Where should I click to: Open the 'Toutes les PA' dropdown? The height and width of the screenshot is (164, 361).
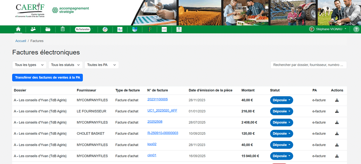[x=102, y=65]
